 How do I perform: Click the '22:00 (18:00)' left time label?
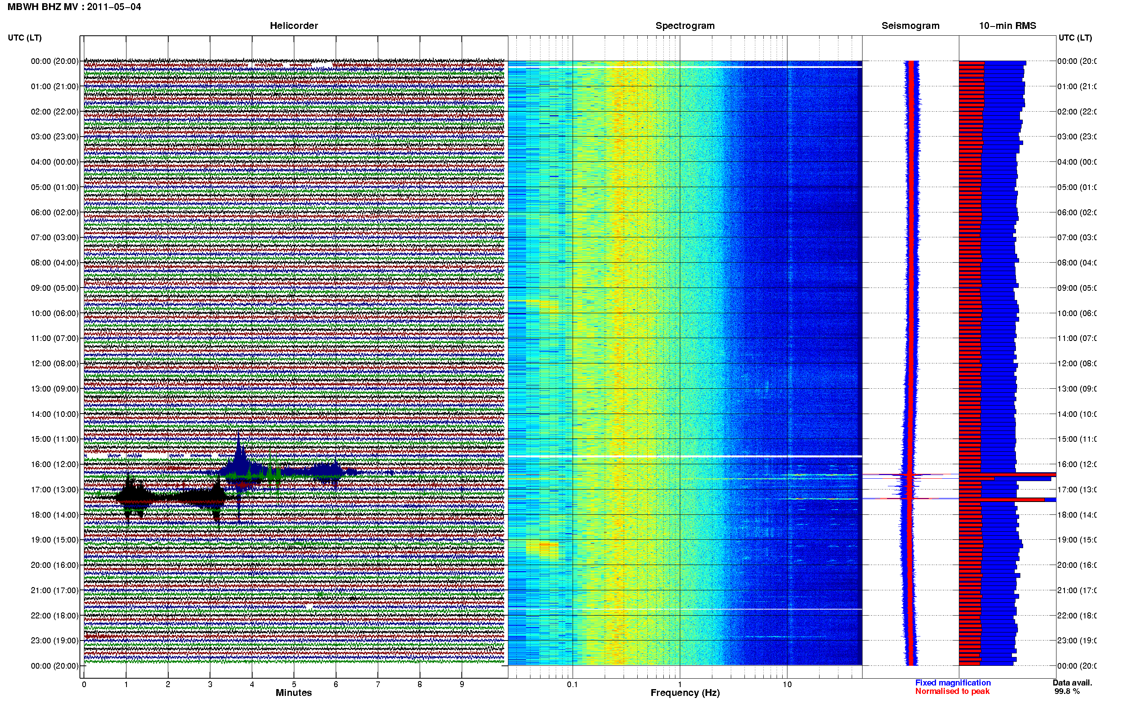55,616
